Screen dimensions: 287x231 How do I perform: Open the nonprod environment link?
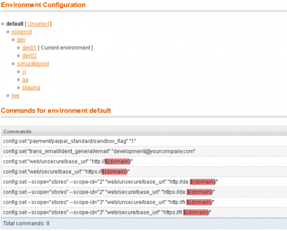pyautogui.click(x=22, y=32)
